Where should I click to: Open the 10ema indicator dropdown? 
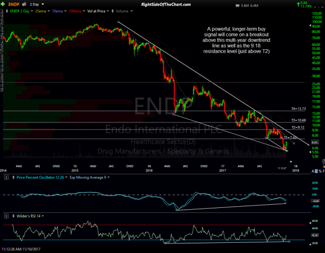click(65, 11)
